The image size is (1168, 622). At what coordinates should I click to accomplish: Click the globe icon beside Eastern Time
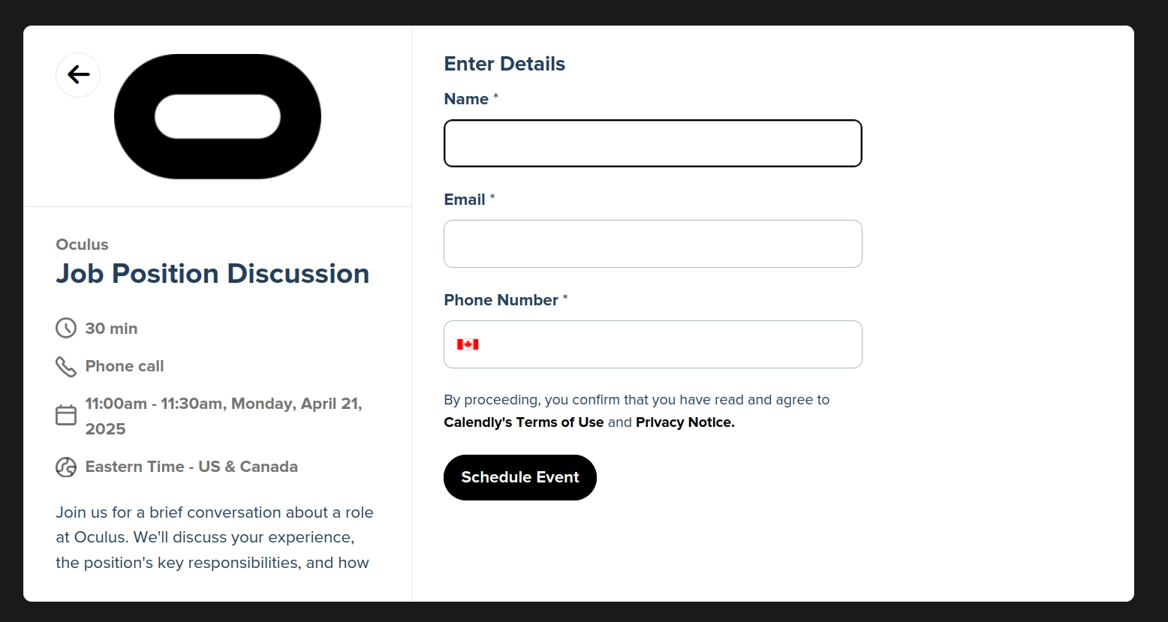click(x=66, y=467)
